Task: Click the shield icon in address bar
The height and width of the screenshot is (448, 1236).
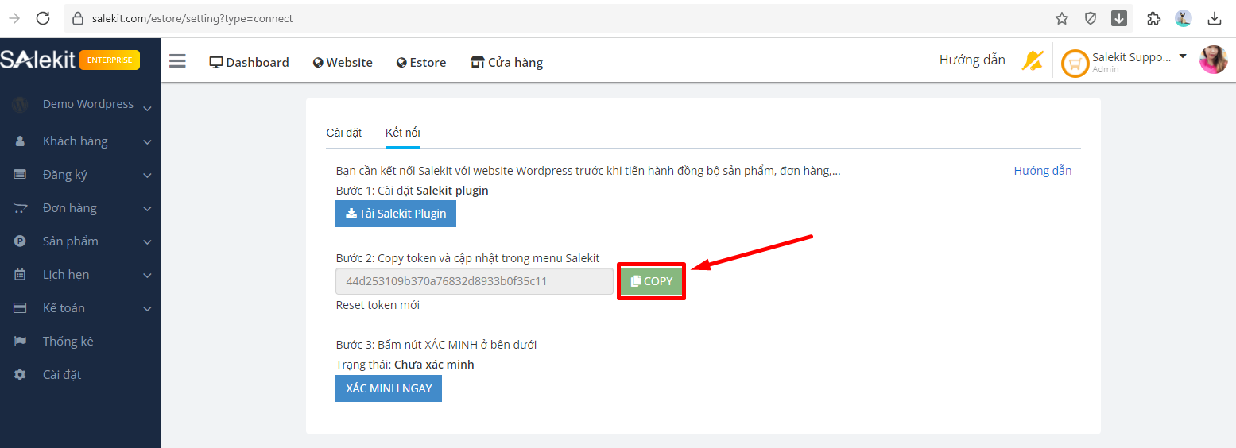Action: (x=1091, y=18)
